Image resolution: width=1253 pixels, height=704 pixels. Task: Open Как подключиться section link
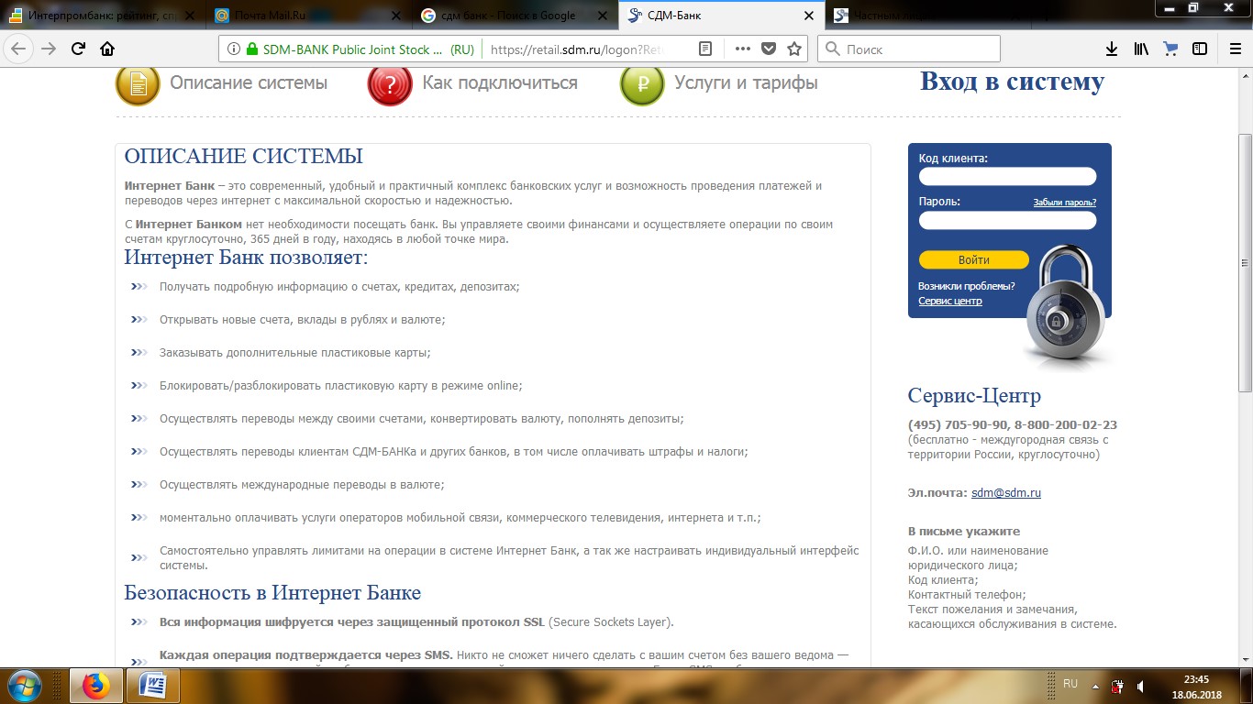click(500, 83)
